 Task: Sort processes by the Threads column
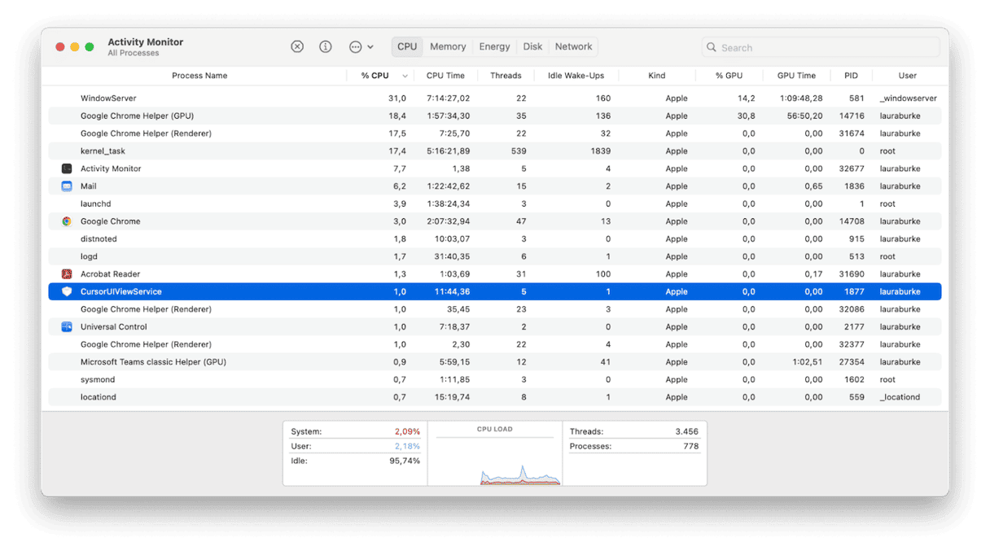tap(506, 75)
